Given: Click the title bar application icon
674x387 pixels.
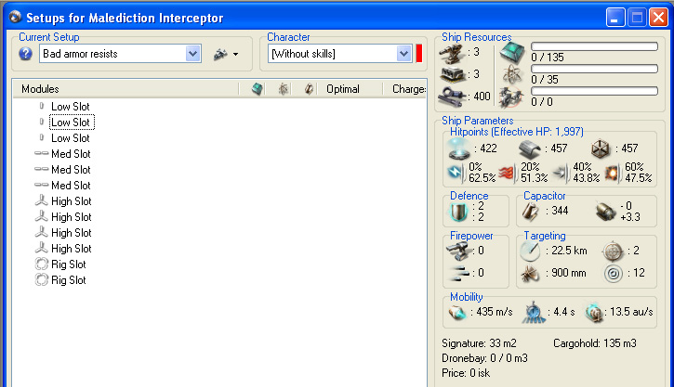Looking at the screenshot, I should click(16, 17).
